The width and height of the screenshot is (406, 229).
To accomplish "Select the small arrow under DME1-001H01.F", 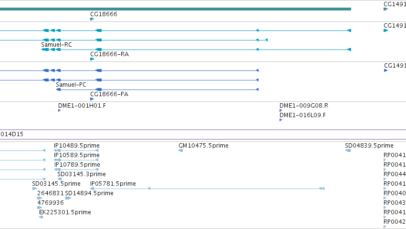I will pos(59,110).
